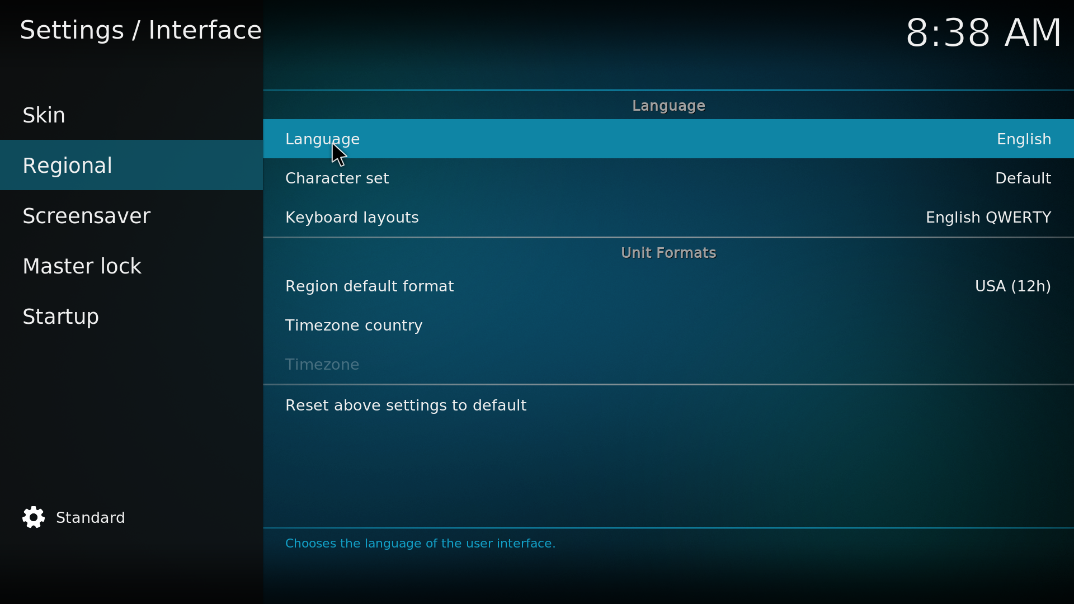
Task: Click the settings level gear icon
Action: point(34,517)
